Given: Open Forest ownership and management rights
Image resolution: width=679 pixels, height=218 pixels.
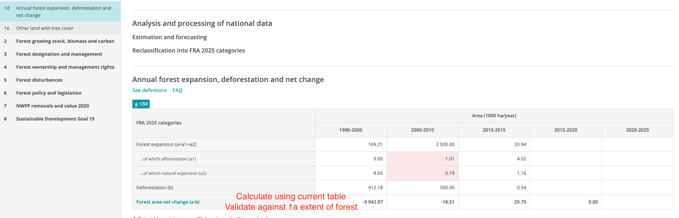Looking at the screenshot, I should [x=65, y=67].
